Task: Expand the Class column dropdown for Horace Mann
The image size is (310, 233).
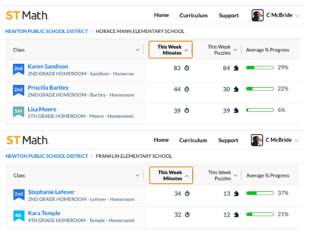Action: pos(137,50)
